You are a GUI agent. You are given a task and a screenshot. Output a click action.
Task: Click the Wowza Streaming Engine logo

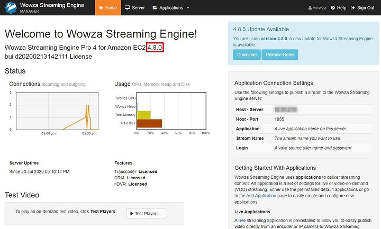[x=11, y=7]
